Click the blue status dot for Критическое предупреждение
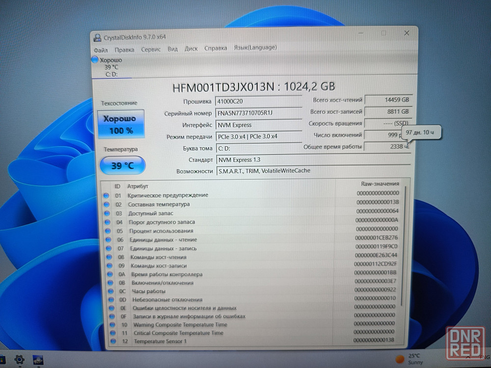Screen dimensions: 491x368 (107, 195)
